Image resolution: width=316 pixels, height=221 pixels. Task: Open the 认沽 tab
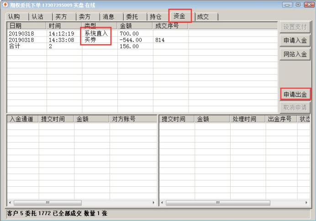(38, 16)
